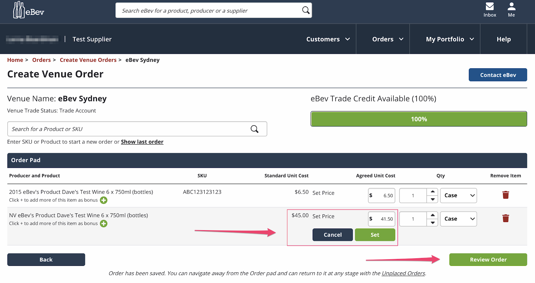Click the 100% trade credit bar
Screen dimensions: 535x283
(419, 119)
